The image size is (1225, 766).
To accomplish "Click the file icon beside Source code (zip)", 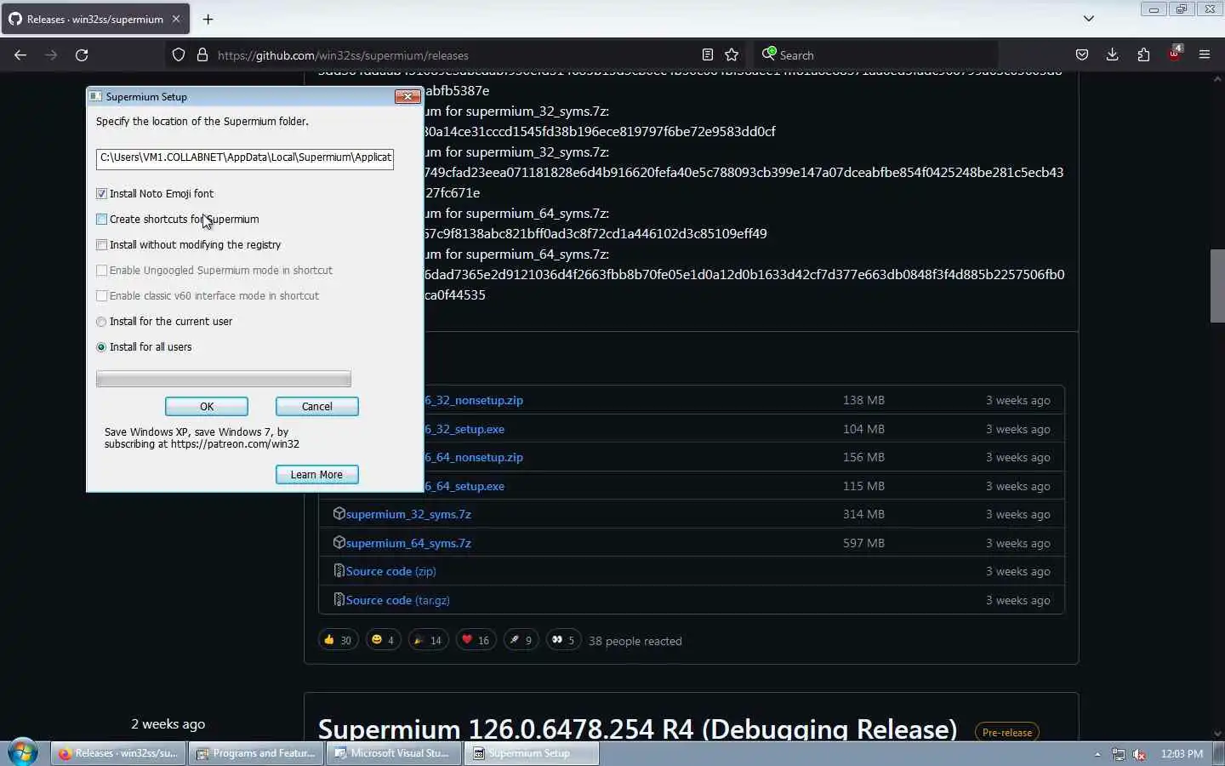I will pyautogui.click(x=339, y=571).
